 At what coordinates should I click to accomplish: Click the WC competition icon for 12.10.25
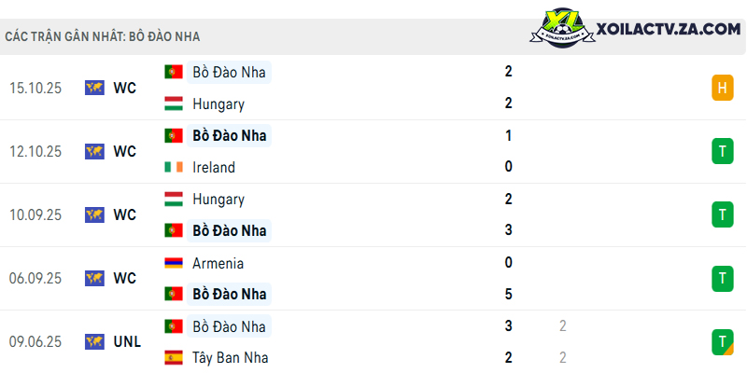click(94, 151)
